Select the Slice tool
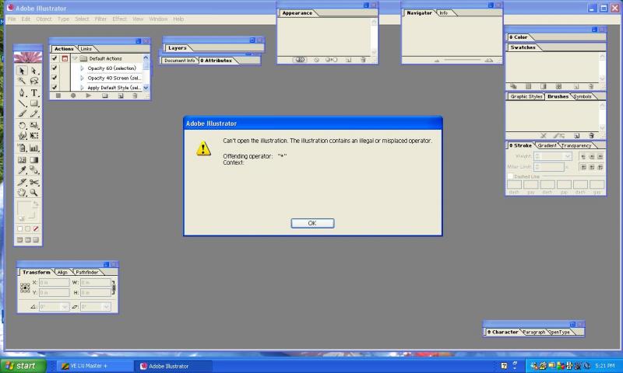 (x=22, y=183)
